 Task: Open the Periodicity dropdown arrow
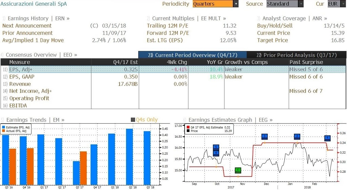(236, 4)
